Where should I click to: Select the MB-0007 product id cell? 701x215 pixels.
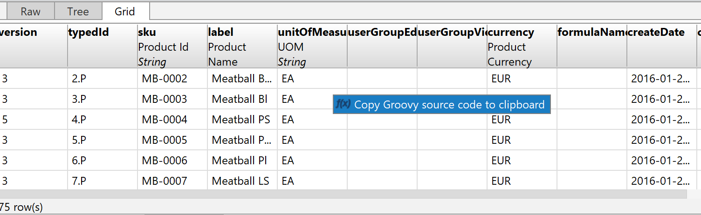coord(165,181)
